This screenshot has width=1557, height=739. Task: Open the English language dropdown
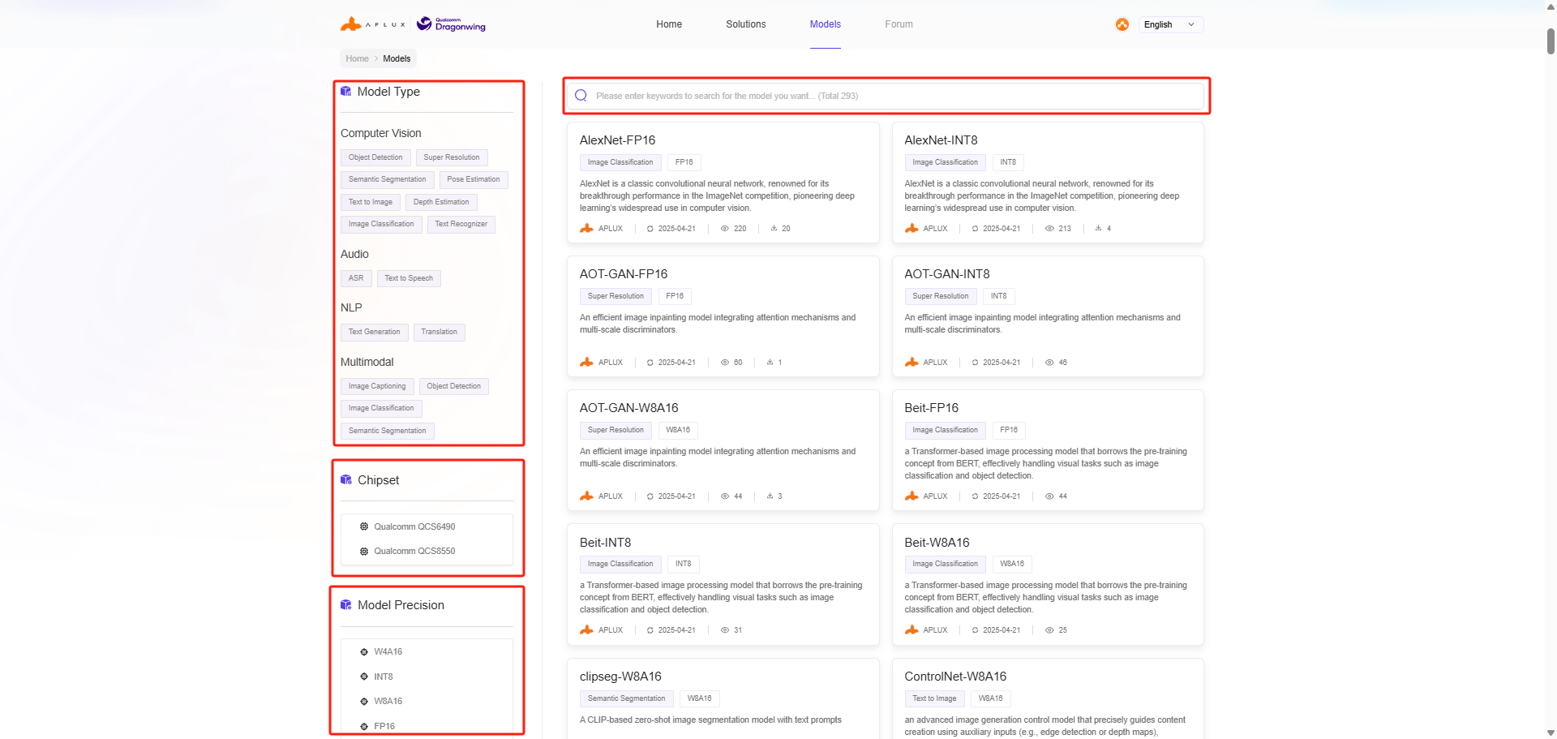click(1170, 24)
